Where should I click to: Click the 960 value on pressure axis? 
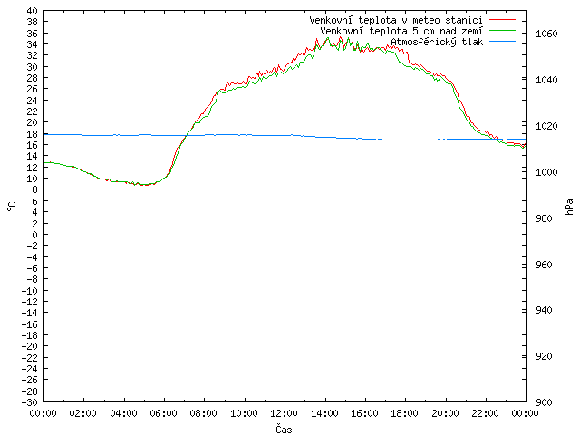click(x=544, y=265)
